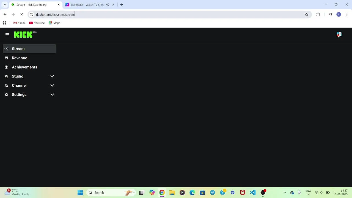Stop loading the page

(x=21, y=15)
